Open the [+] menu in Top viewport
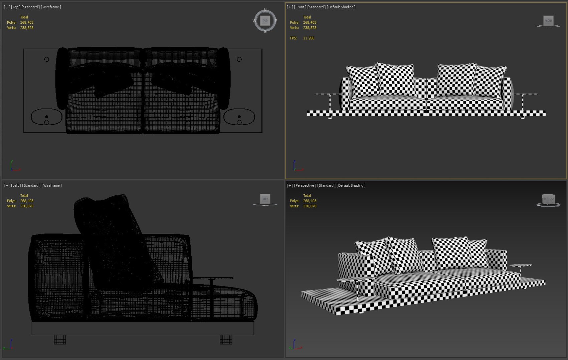This screenshot has width=568, height=360. click(7, 7)
